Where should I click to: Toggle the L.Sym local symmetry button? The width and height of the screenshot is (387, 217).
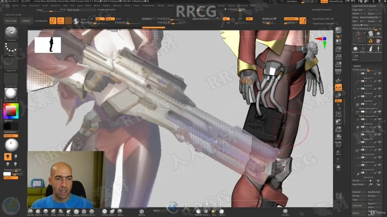click(338, 87)
